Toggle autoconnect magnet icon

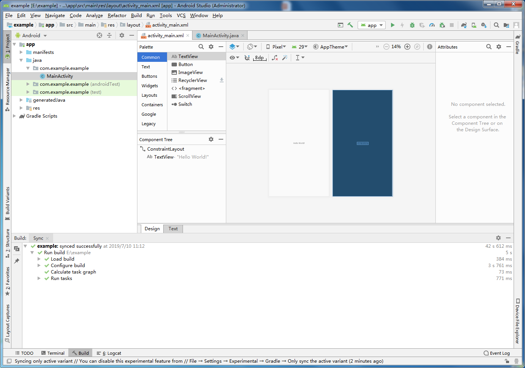tap(247, 58)
